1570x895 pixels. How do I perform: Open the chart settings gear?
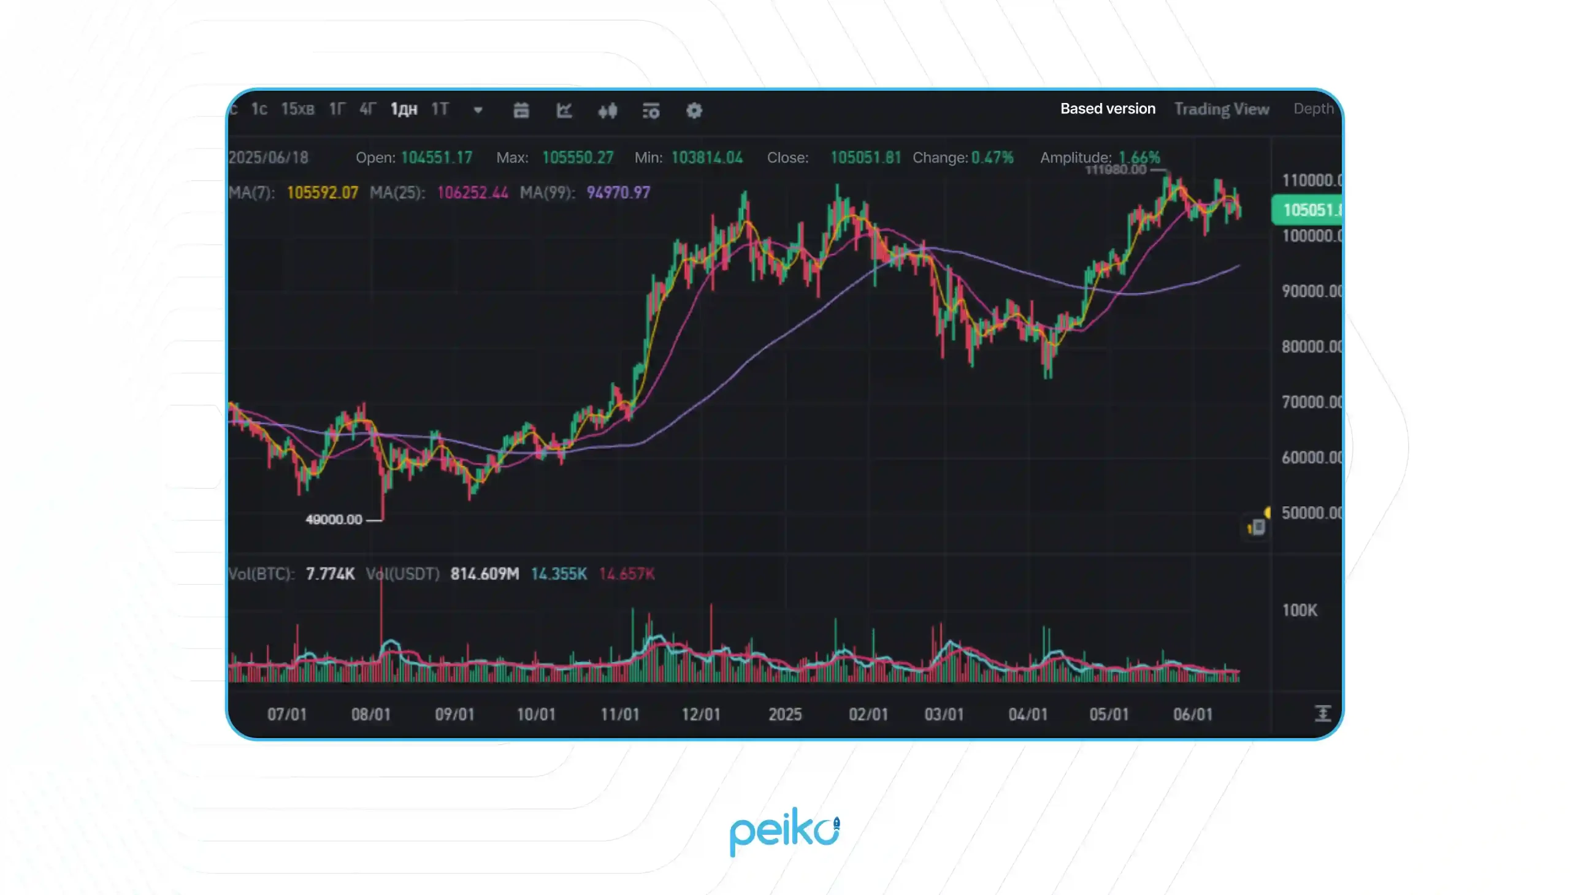693,111
